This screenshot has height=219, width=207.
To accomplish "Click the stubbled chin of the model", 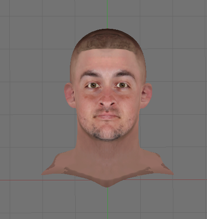I will coord(107,132).
